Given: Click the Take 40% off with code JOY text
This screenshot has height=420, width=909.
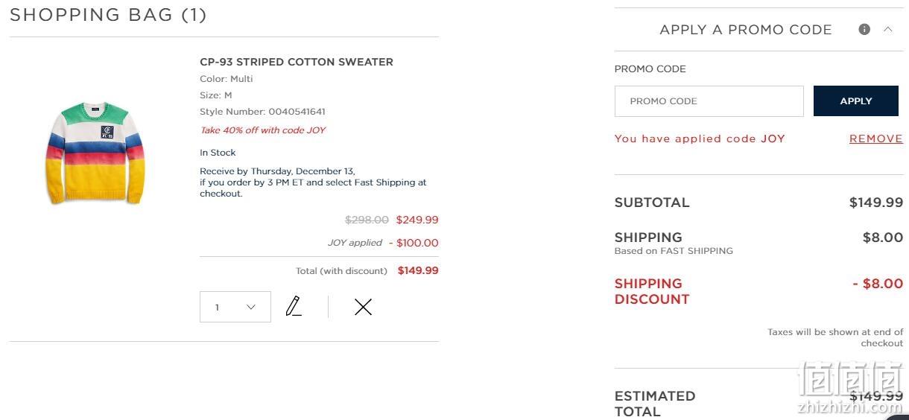Looking at the screenshot, I should click(x=263, y=130).
